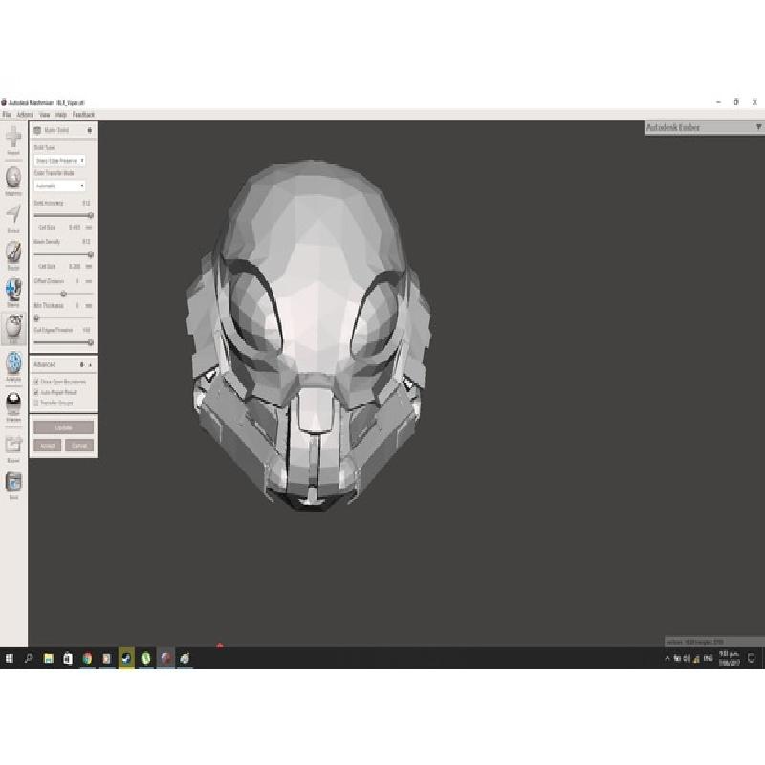Open File Explorer from the taskbar

coord(49,659)
